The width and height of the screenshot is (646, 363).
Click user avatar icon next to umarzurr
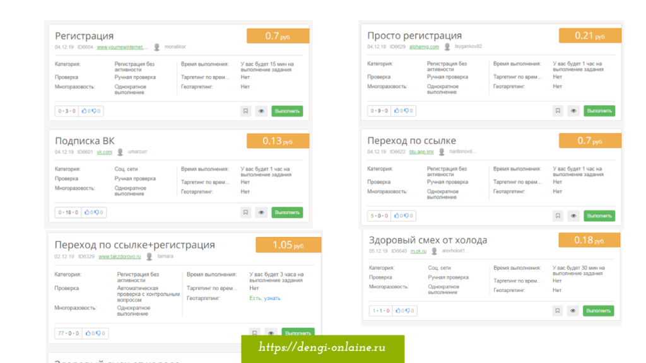pyautogui.click(x=120, y=152)
